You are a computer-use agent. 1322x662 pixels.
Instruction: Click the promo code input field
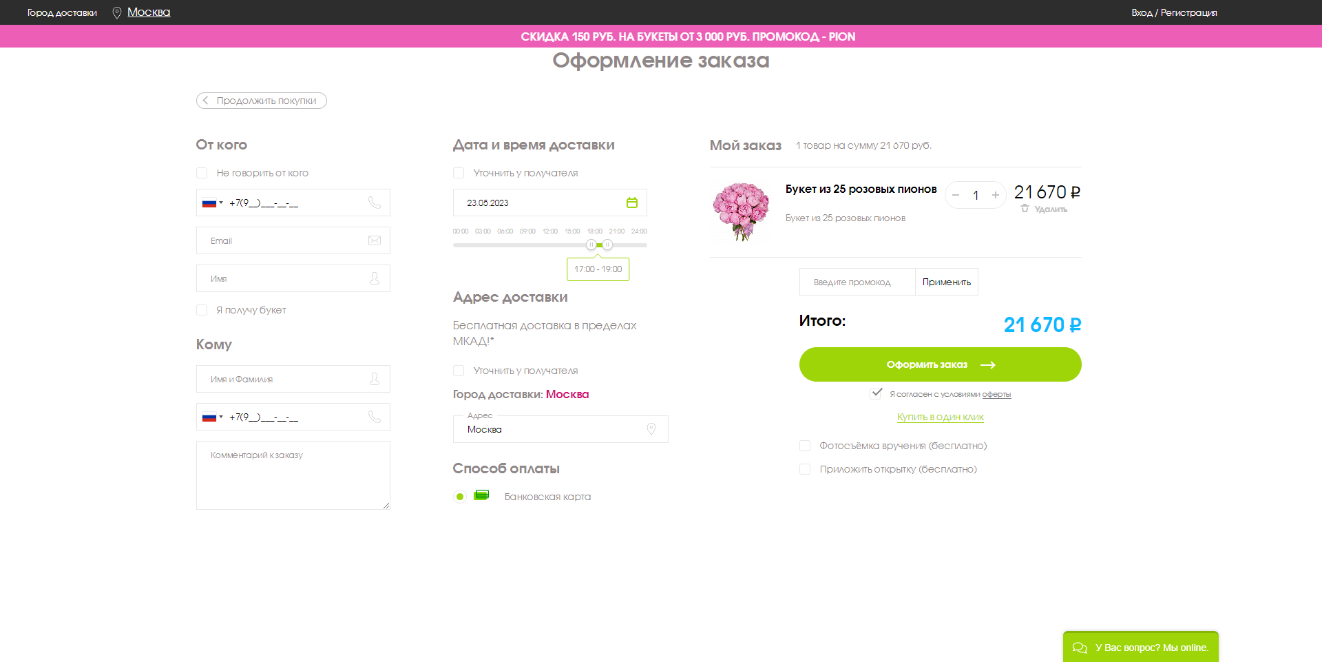[x=857, y=282]
